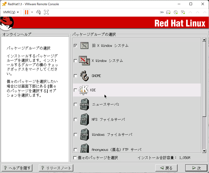Open the VMRC(V) menu
209x173 pixels.
point(11,12)
